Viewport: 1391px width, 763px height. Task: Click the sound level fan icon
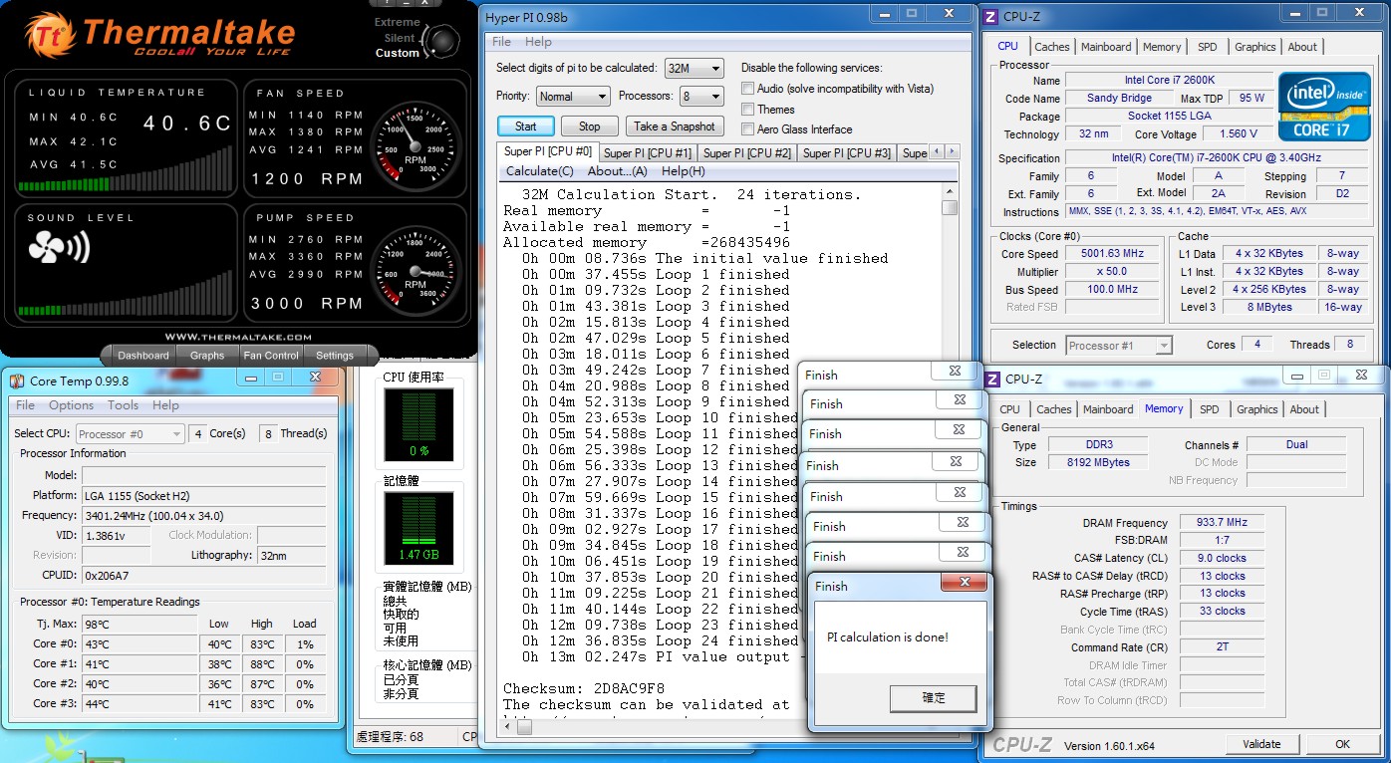click(x=60, y=248)
